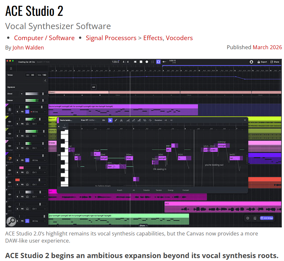
Task: Solo the E Guitar track
Action: 17,148
